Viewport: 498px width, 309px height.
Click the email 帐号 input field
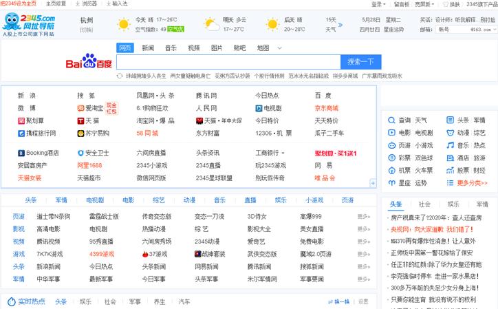(452, 29)
